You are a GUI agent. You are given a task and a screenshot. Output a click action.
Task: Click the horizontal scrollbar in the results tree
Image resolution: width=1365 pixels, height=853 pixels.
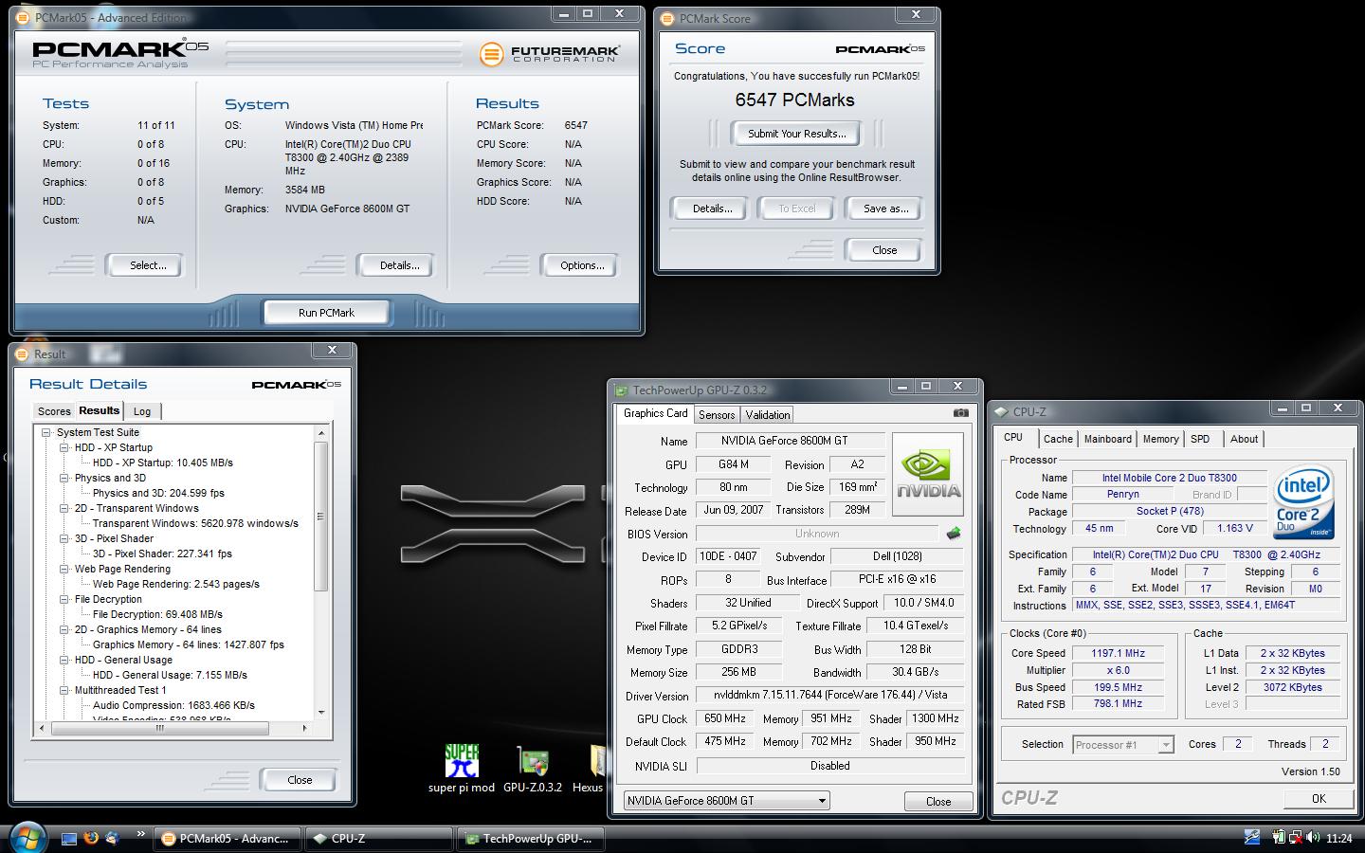(x=159, y=728)
